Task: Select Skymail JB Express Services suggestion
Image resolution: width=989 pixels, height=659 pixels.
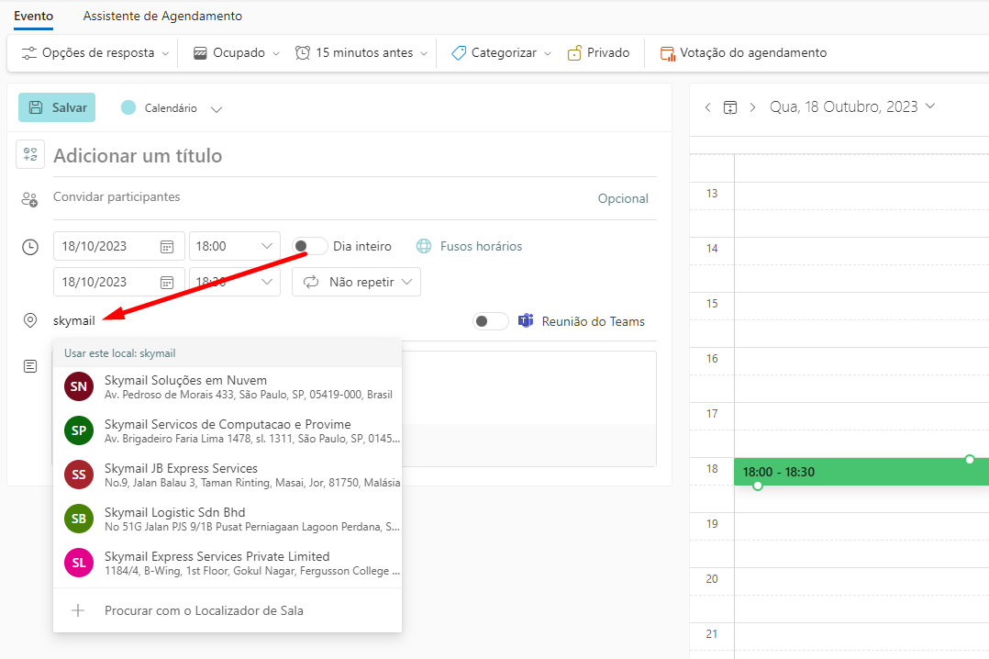Action: [x=228, y=475]
